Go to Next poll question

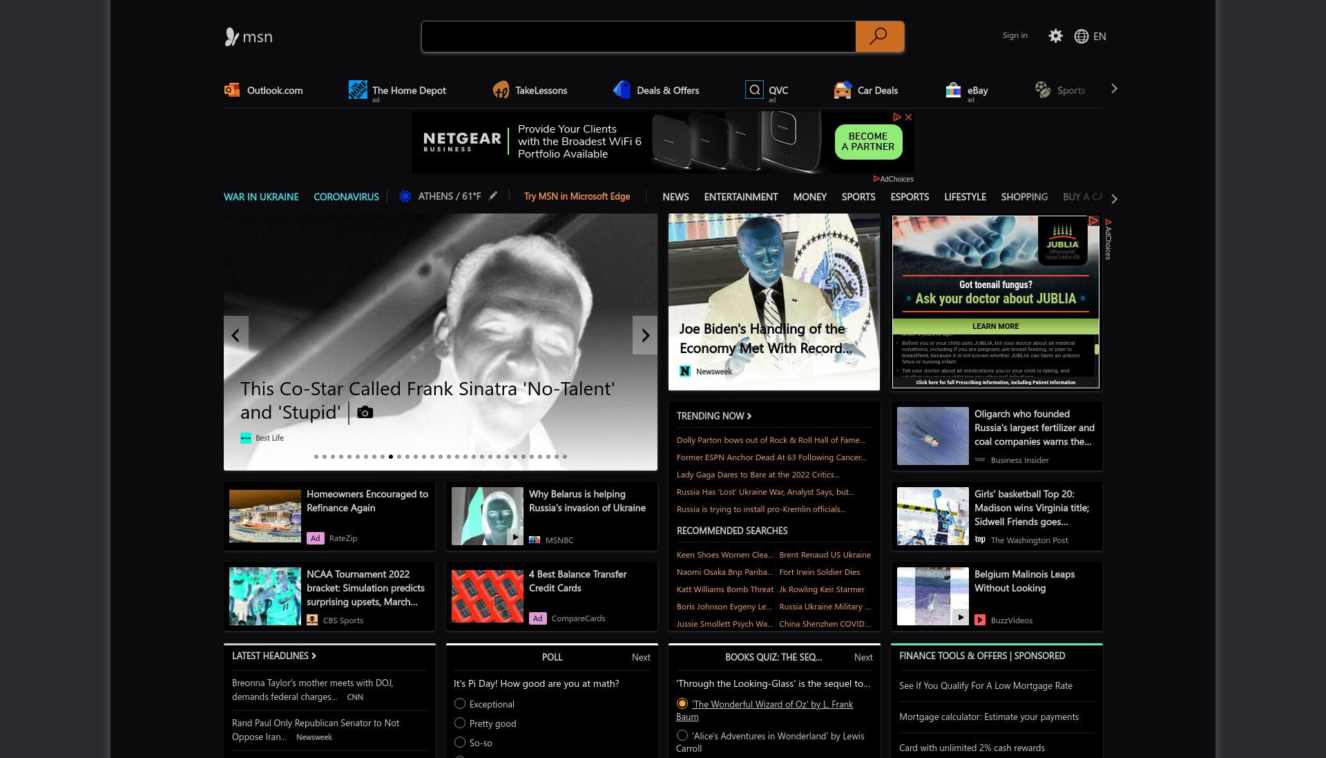tap(641, 657)
